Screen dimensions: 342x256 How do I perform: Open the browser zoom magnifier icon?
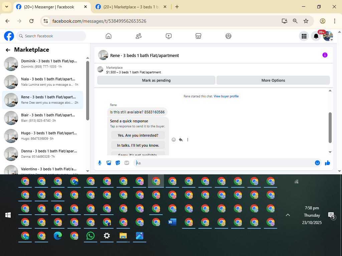point(295,21)
